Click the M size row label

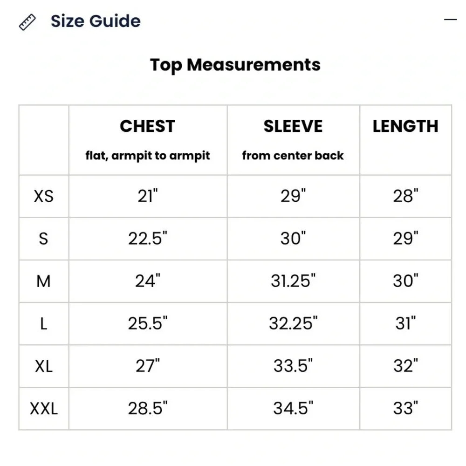point(43,281)
